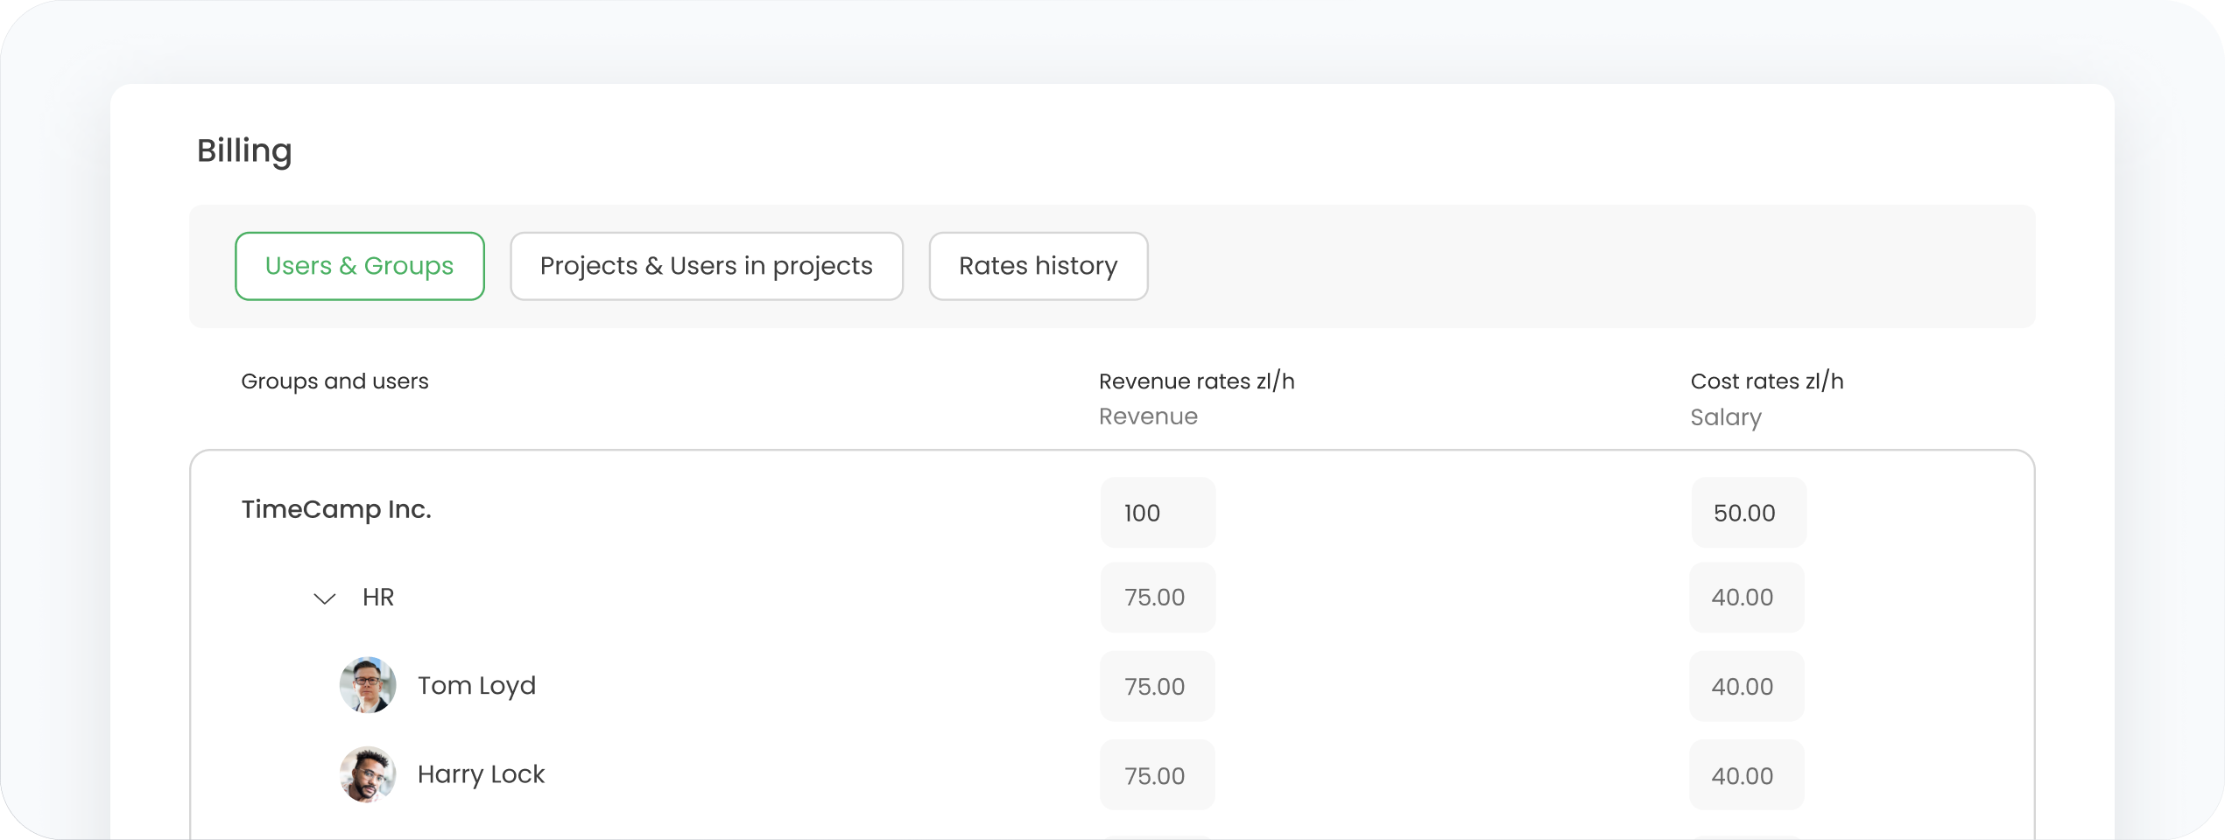2225x840 pixels.
Task: Click the TimeCamp Inc. group name
Action: 336,509
